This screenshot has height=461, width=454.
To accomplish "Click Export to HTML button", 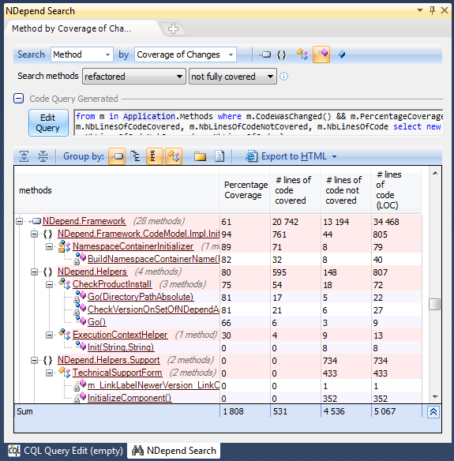I will tap(287, 156).
